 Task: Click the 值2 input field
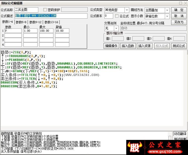138,38
